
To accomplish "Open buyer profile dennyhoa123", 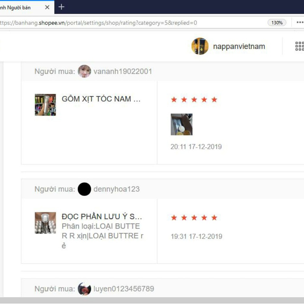I will pyautogui.click(x=116, y=189).
